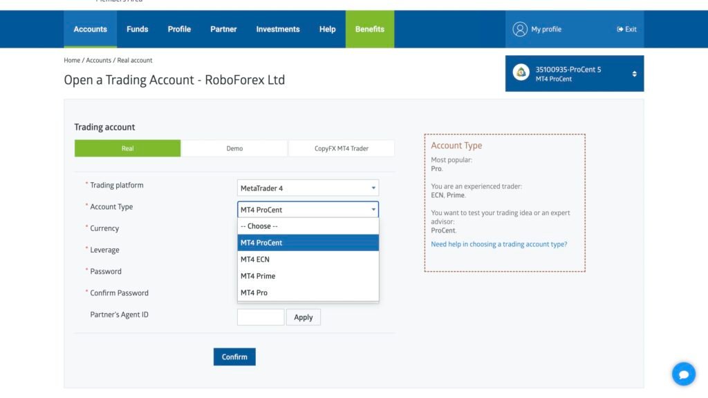Open the Investments menu
708x398 pixels.
tap(278, 29)
